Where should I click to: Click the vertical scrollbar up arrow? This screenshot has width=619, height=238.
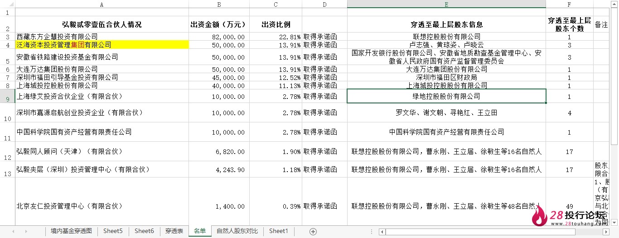click(x=615, y=5)
